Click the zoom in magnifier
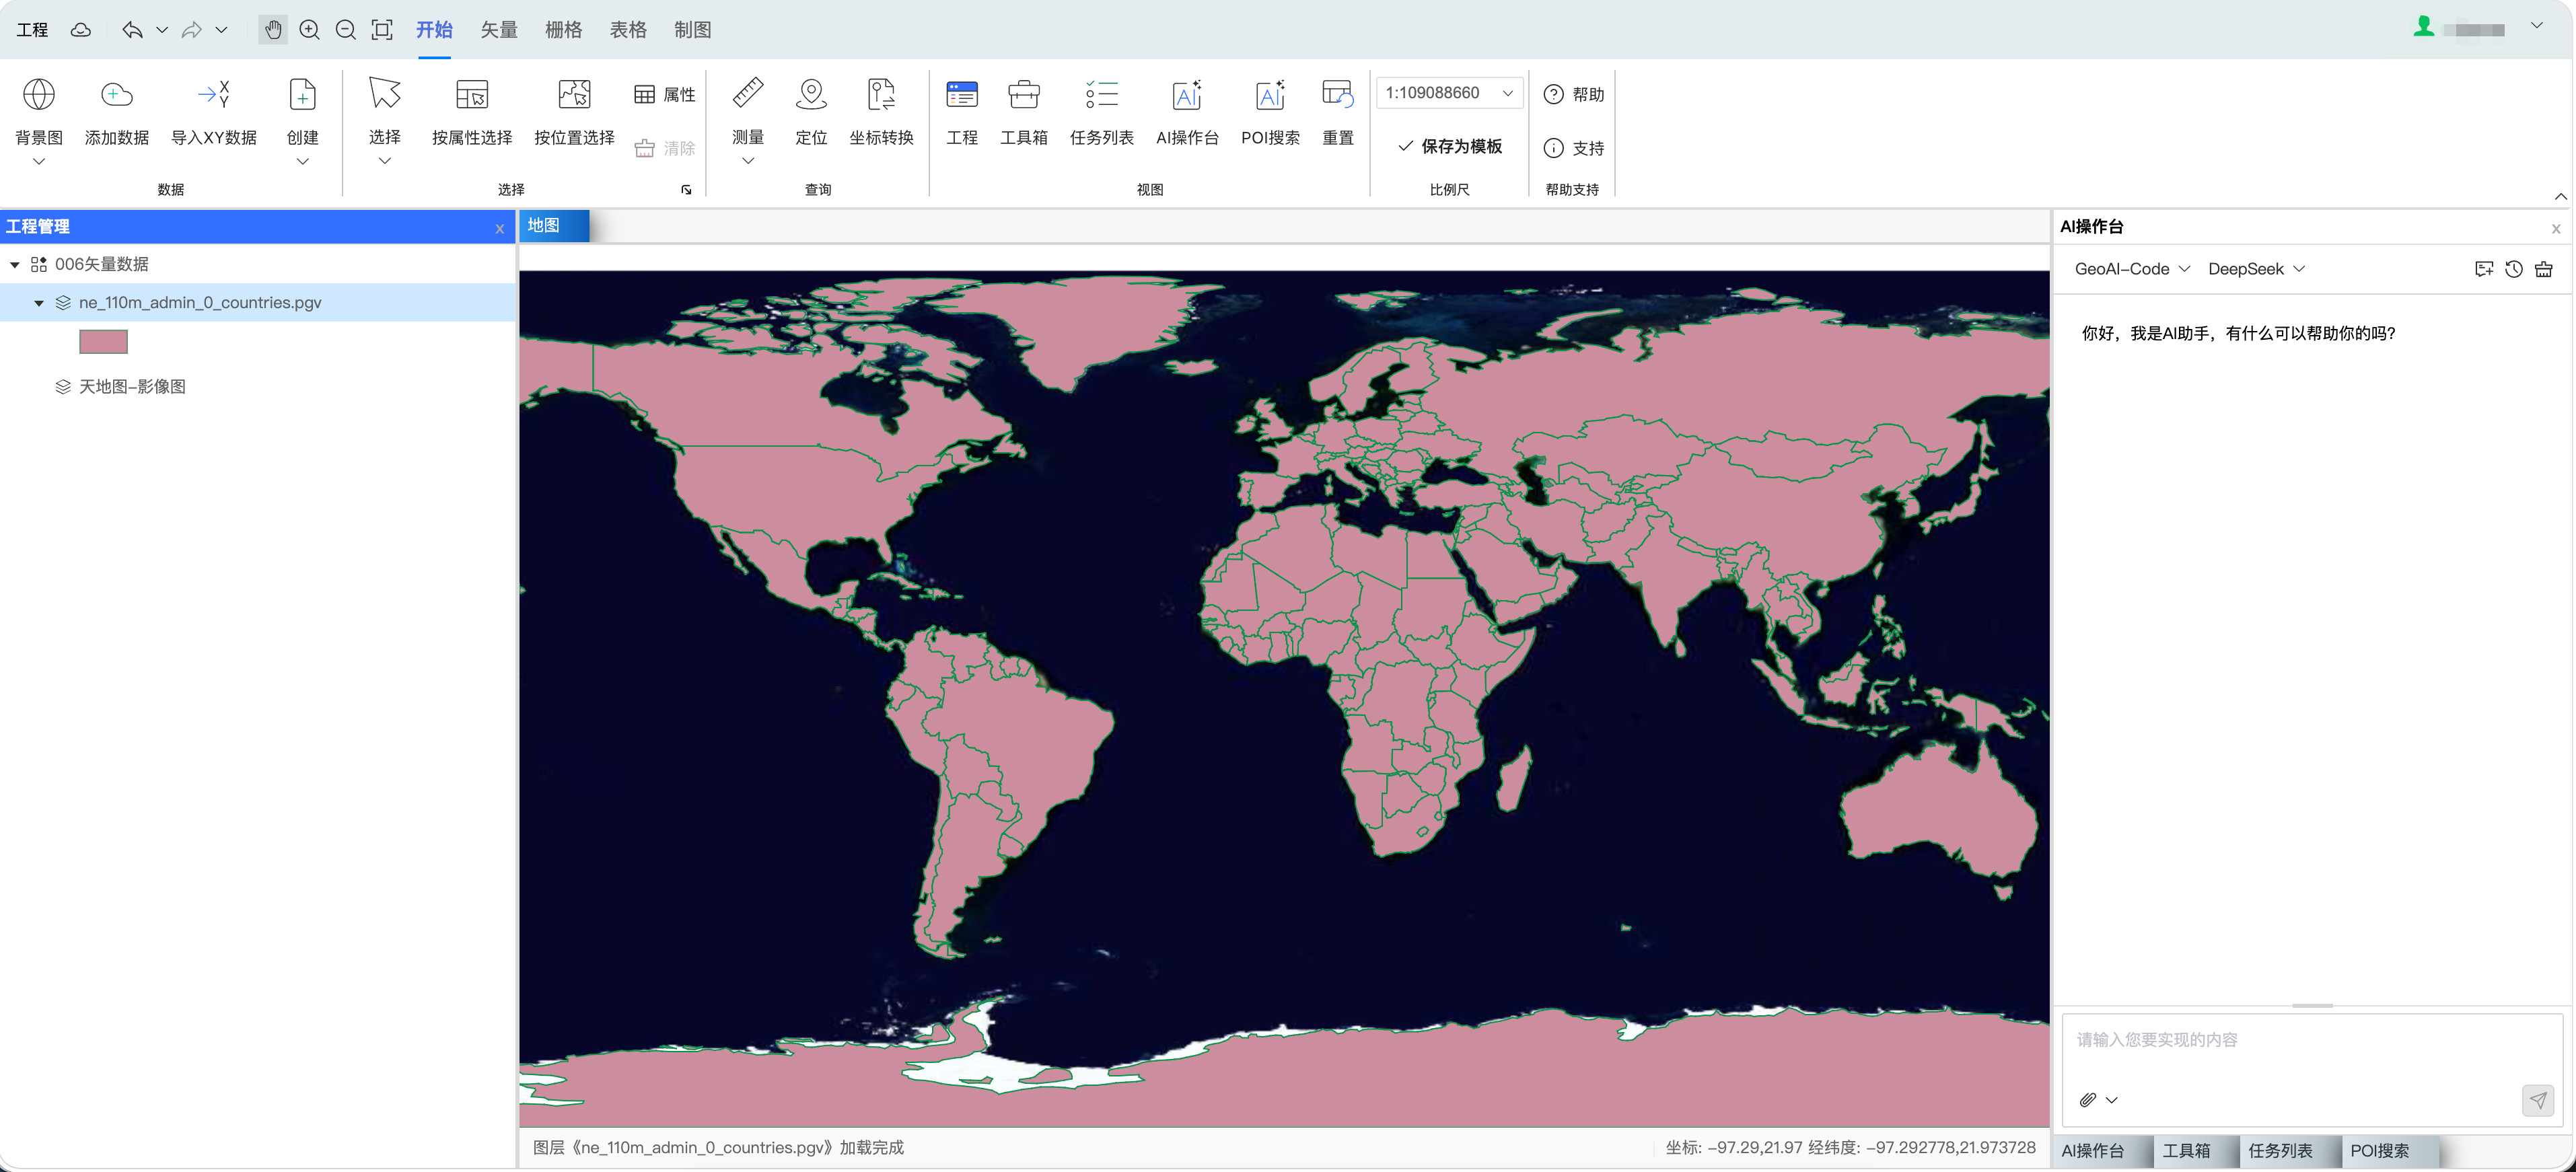The width and height of the screenshot is (2576, 1172). (x=310, y=30)
